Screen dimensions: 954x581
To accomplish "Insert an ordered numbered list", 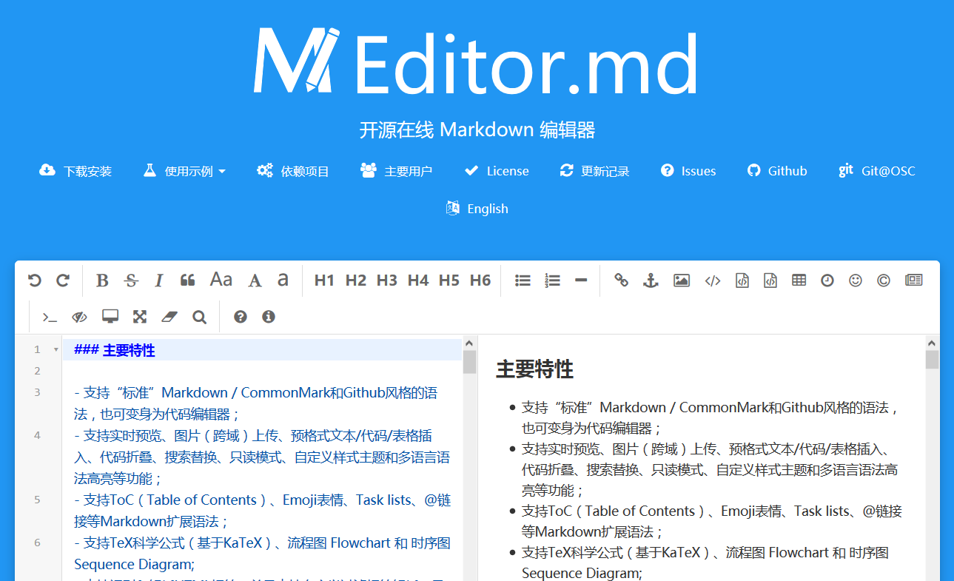I will (x=552, y=281).
